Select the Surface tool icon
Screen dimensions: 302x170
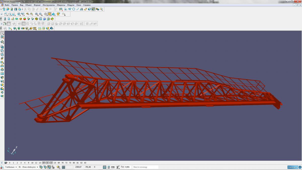point(85,9)
